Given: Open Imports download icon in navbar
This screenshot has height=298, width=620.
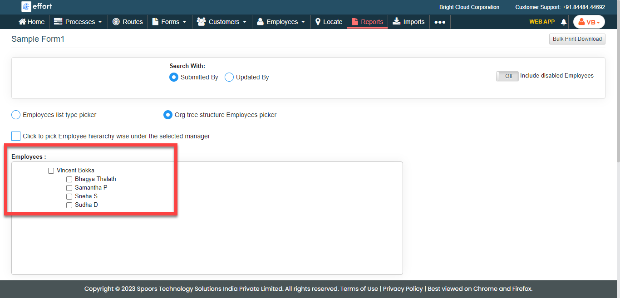Looking at the screenshot, I should coord(396,22).
